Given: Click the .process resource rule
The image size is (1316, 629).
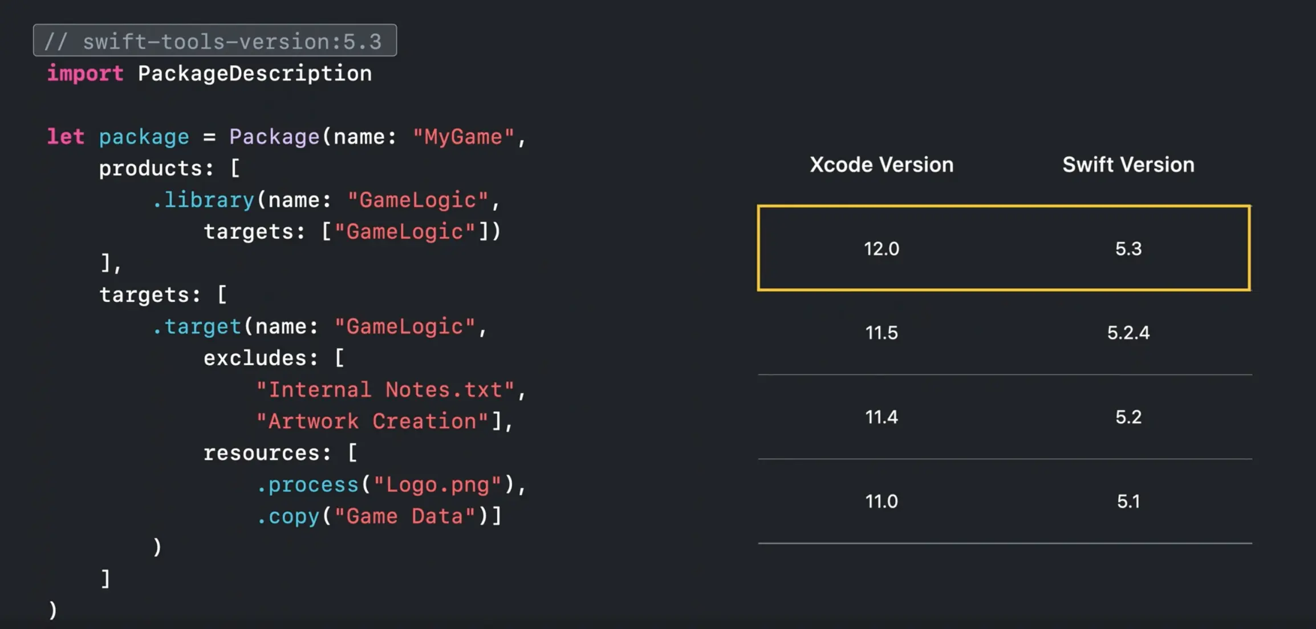Looking at the screenshot, I should (x=308, y=485).
